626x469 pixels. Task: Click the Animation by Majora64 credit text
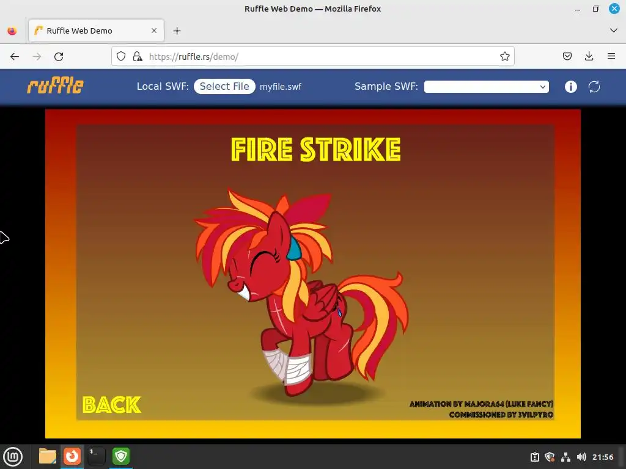(482, 404)
